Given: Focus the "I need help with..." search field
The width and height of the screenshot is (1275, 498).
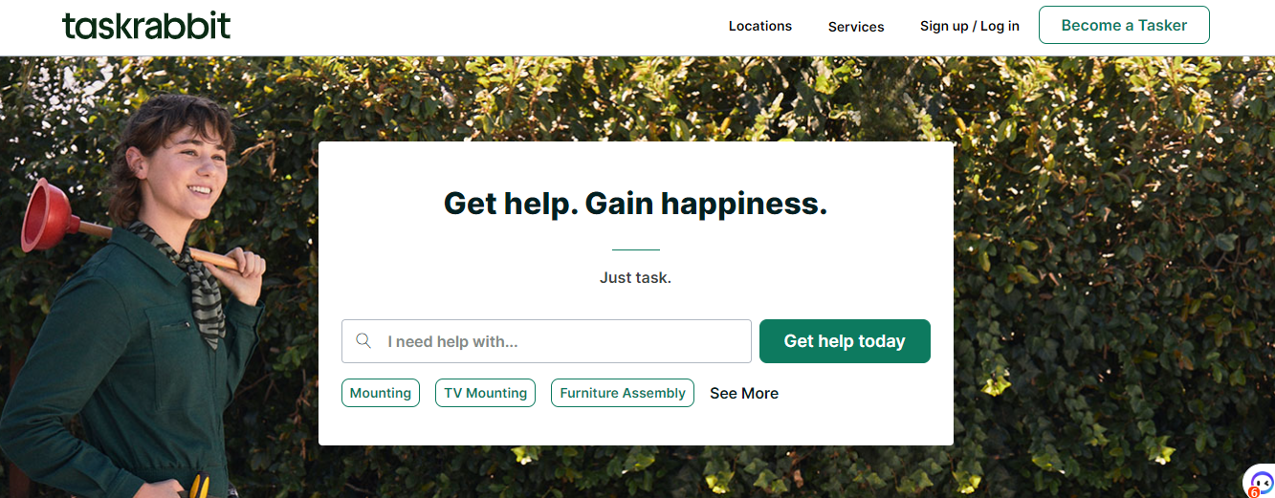Looking at the screenshot, I should [x=546, y=341].
